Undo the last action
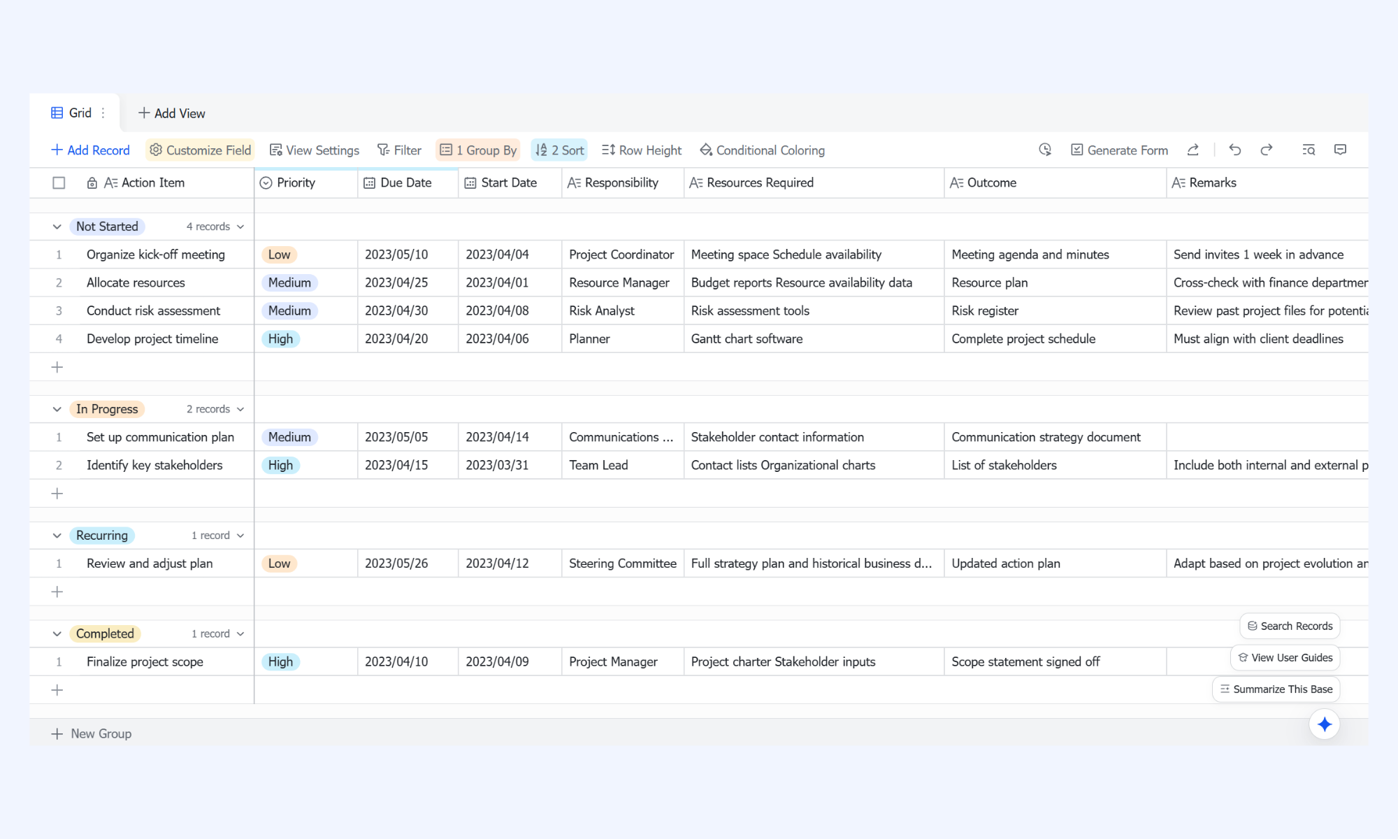The width and height of the screenshot is (1398, 839). pos(1235,150)
